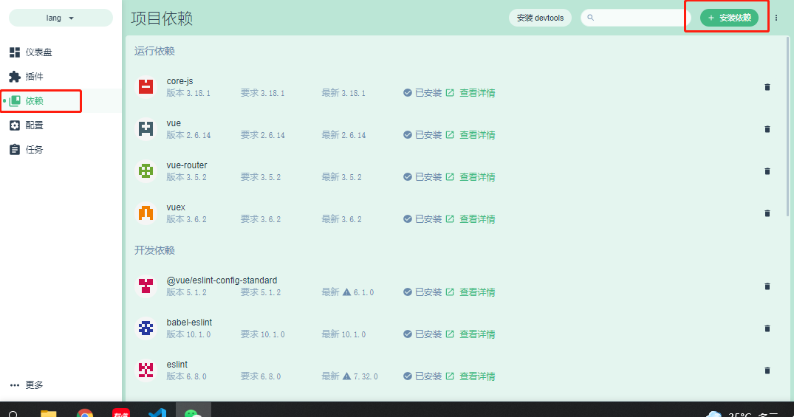The image size is (794, 417).
Task: Click the 安装依赖 install dependency button
Action: point(729,18)
